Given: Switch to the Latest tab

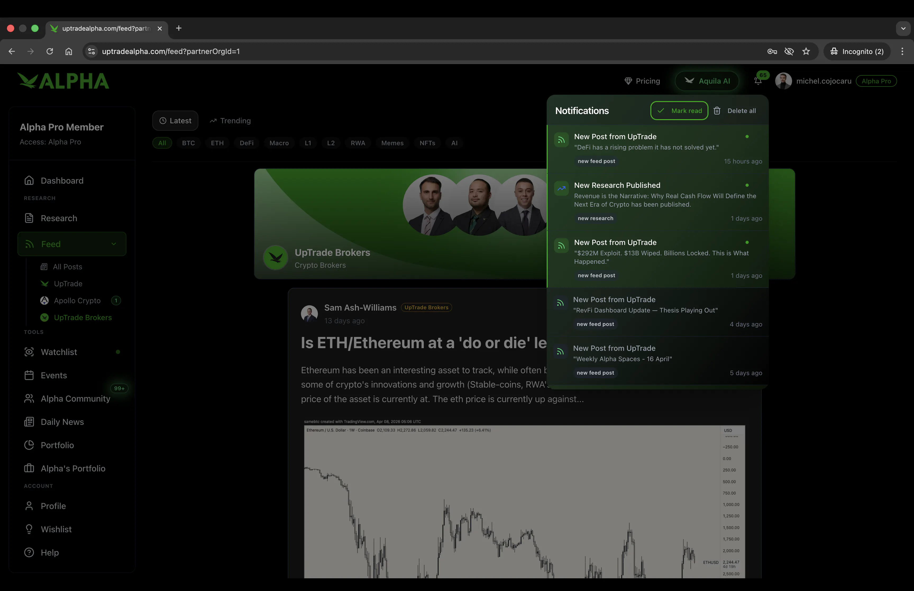Looking at the screenshot, I should 175,121.
